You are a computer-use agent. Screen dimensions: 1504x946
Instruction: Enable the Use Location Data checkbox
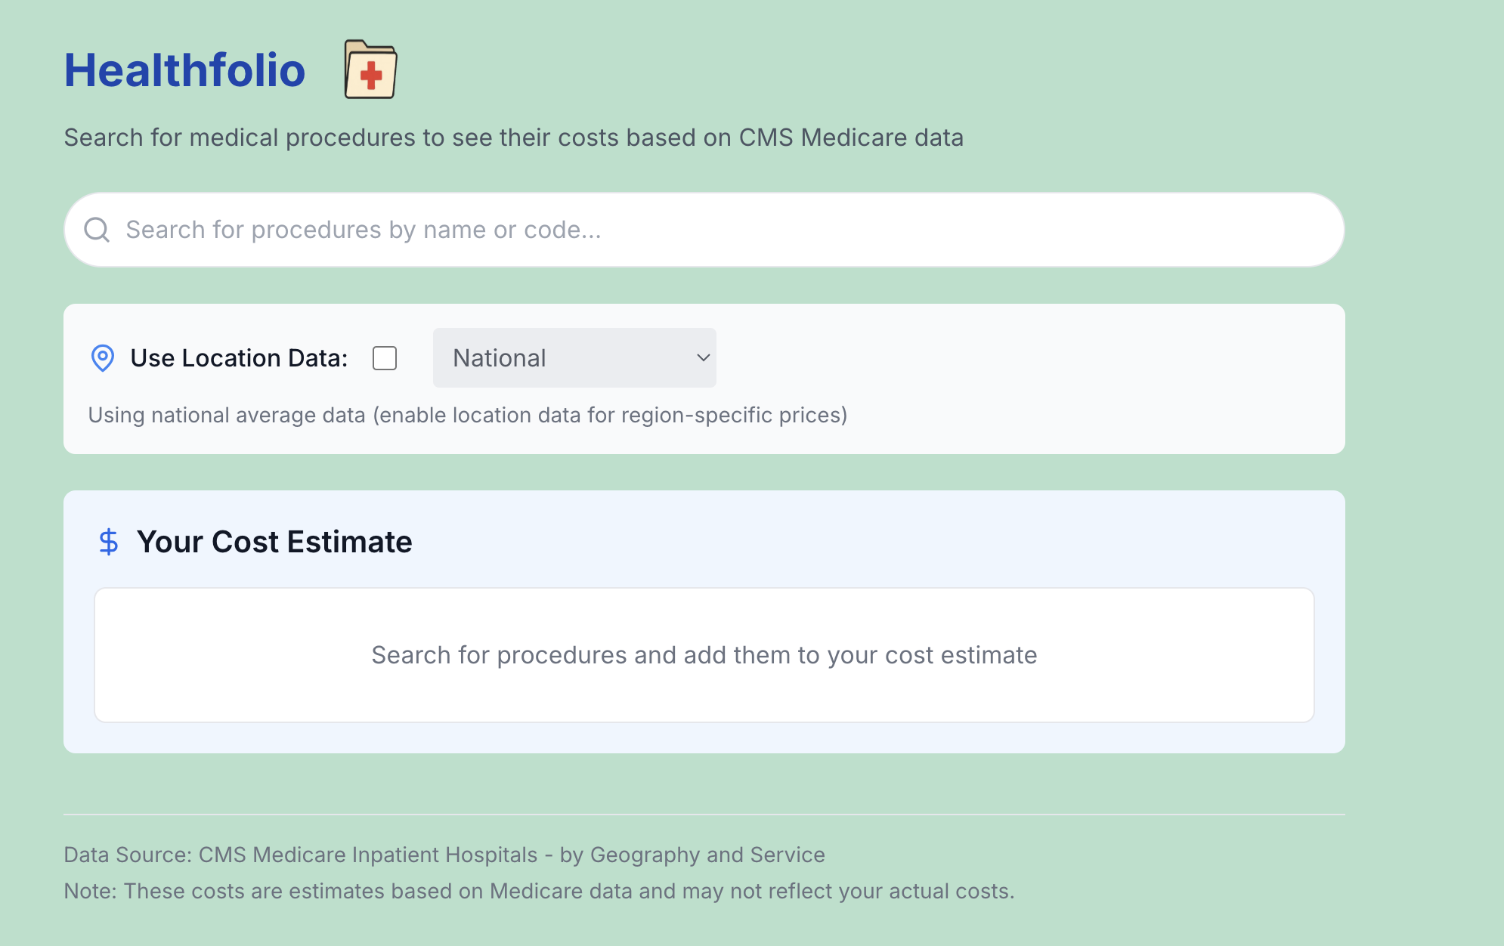pyautogui.click(x=385, y=358)
